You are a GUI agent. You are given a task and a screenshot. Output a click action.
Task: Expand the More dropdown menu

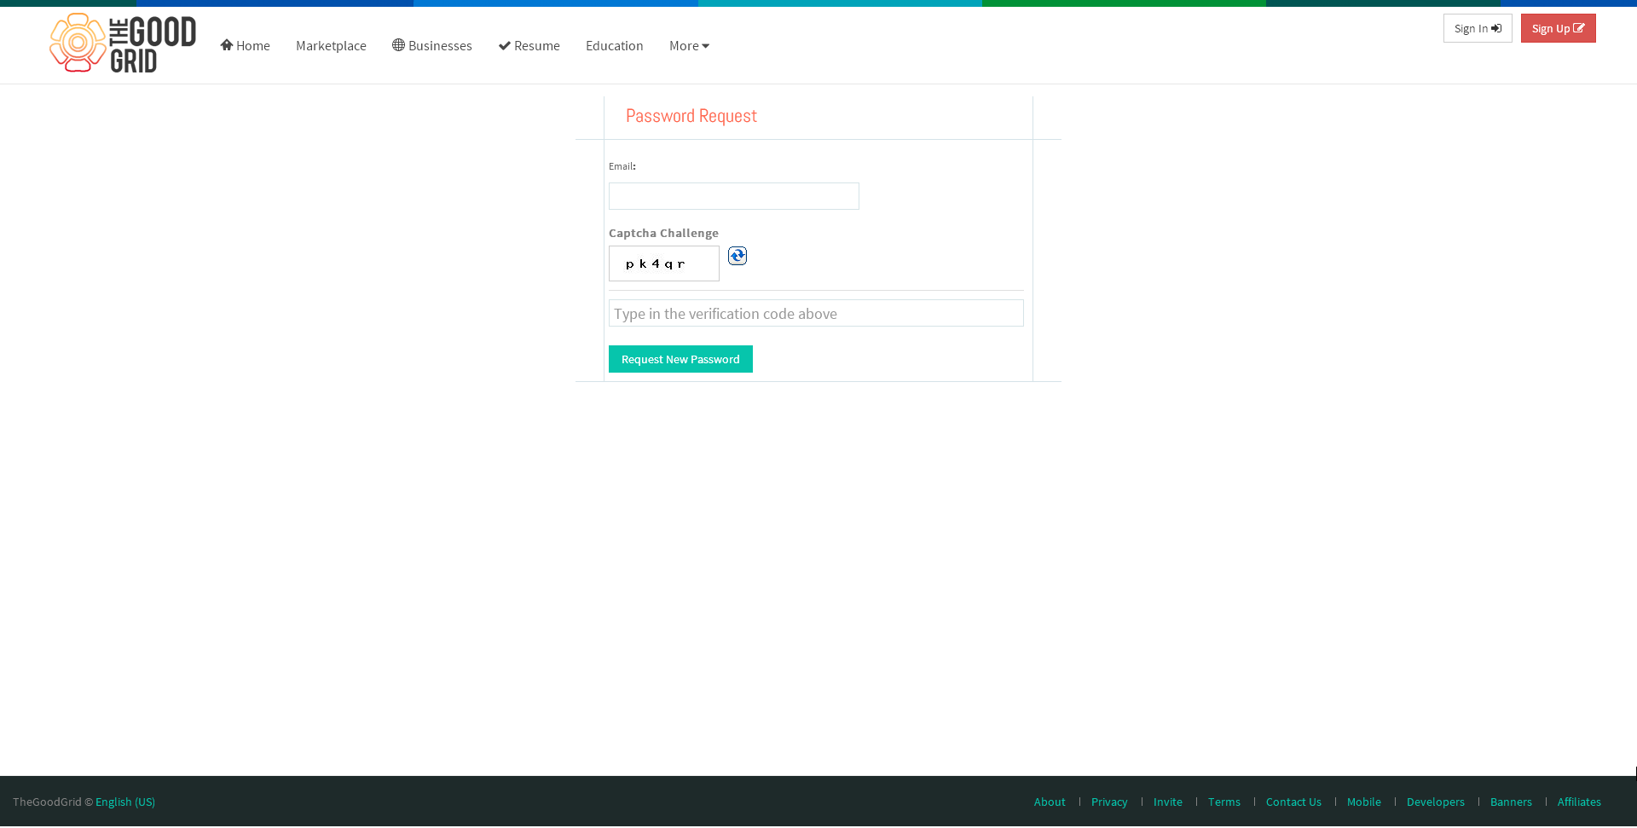click(689, 45)
